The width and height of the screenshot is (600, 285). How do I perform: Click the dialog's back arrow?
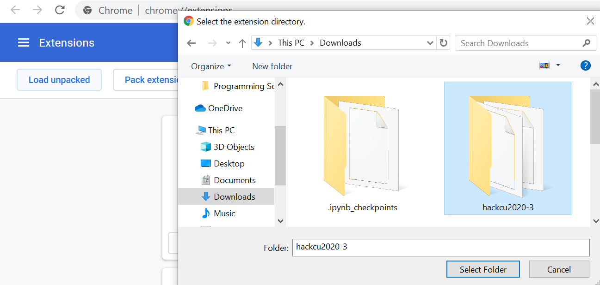point(192,43)
